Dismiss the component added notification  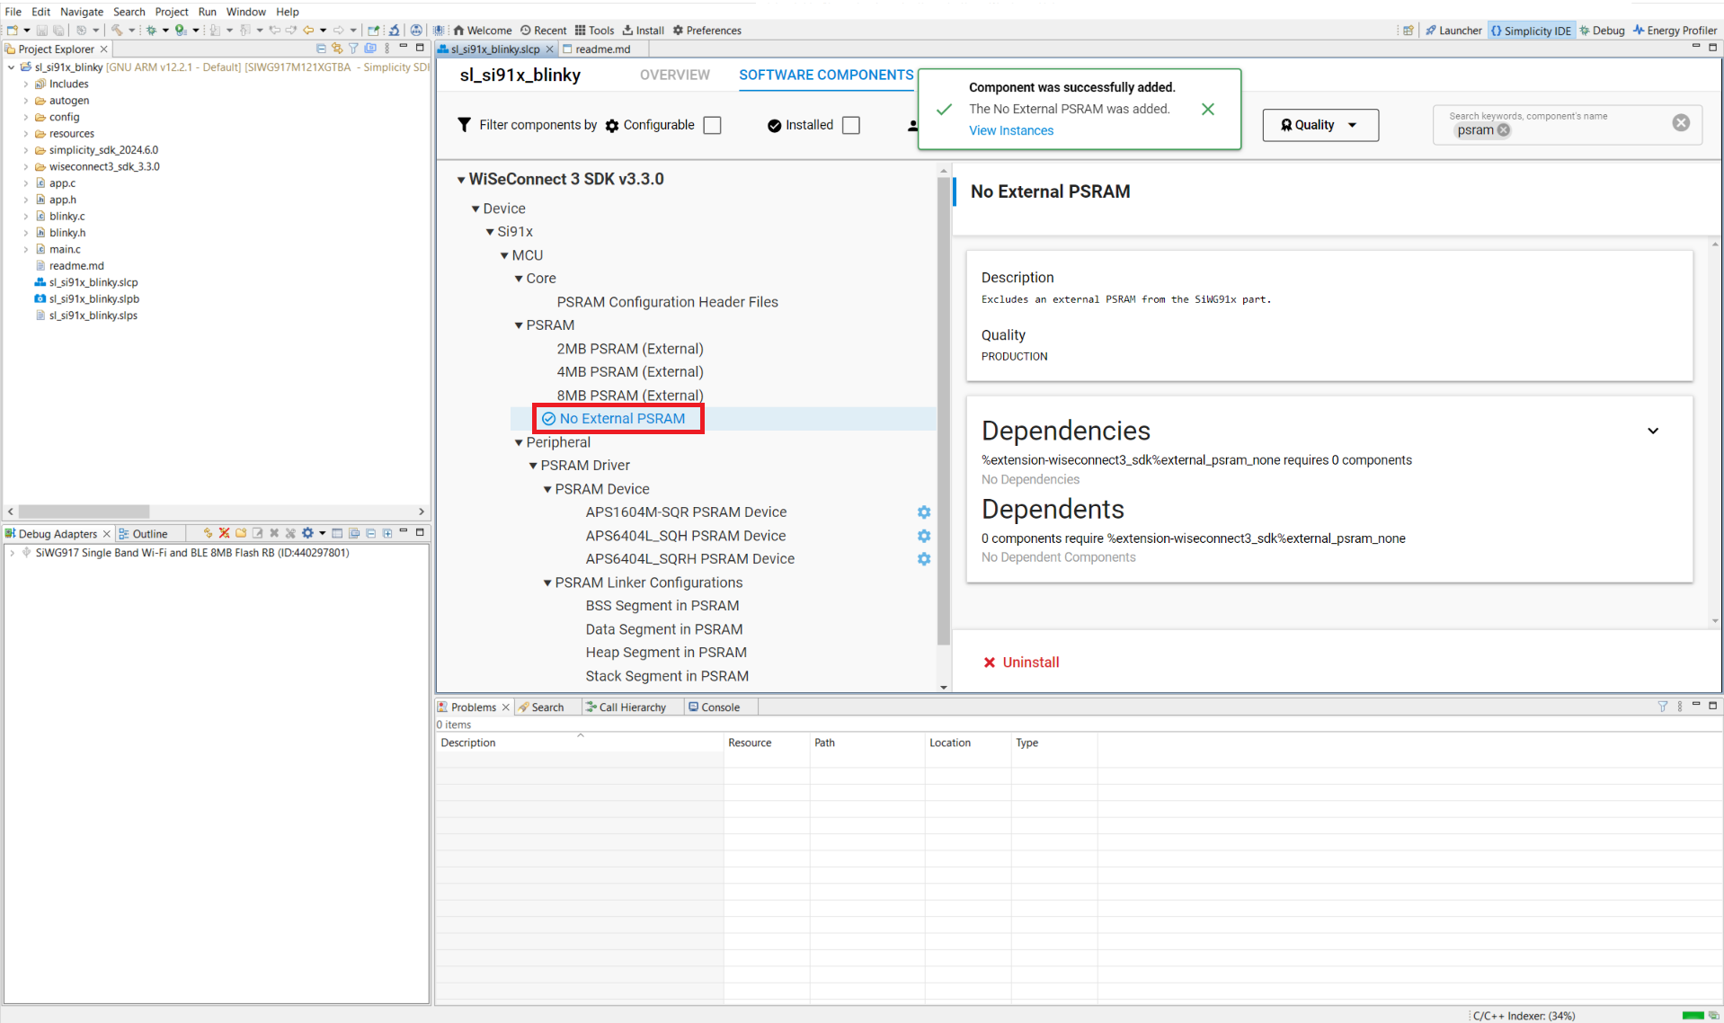pos(1207,109)
